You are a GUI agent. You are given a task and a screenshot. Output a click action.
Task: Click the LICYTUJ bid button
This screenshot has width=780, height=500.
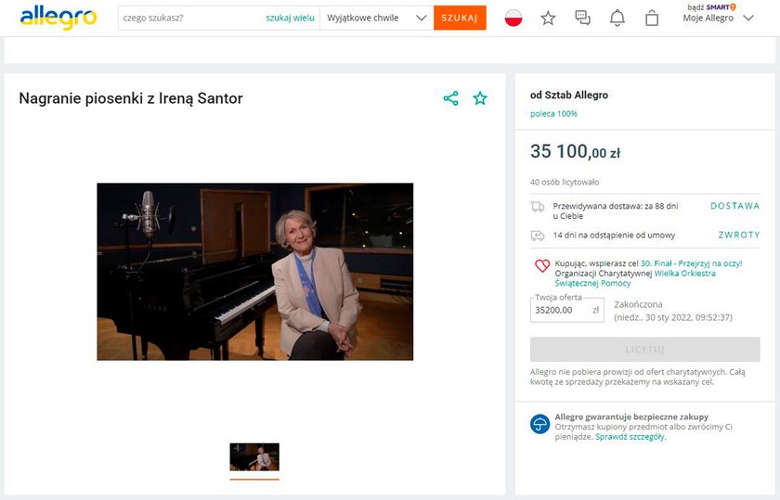click(644, 350)
